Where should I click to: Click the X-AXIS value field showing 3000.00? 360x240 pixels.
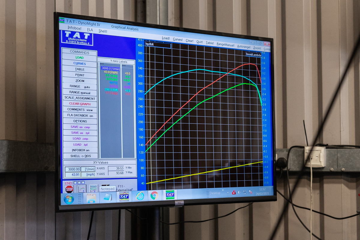click(x=72, y=169)
